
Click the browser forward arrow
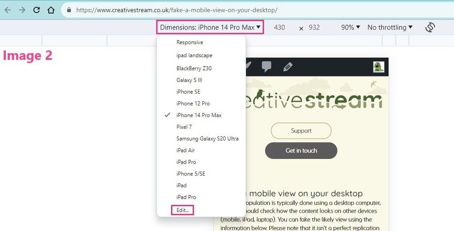(22, 9)
